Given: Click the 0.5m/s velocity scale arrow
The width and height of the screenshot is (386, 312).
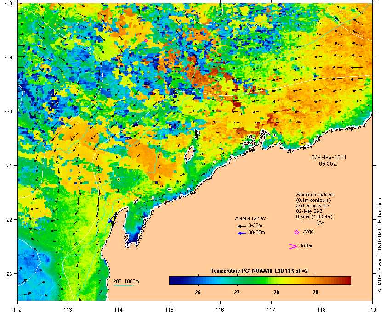Looking at the screenshot, I should 313,223.
